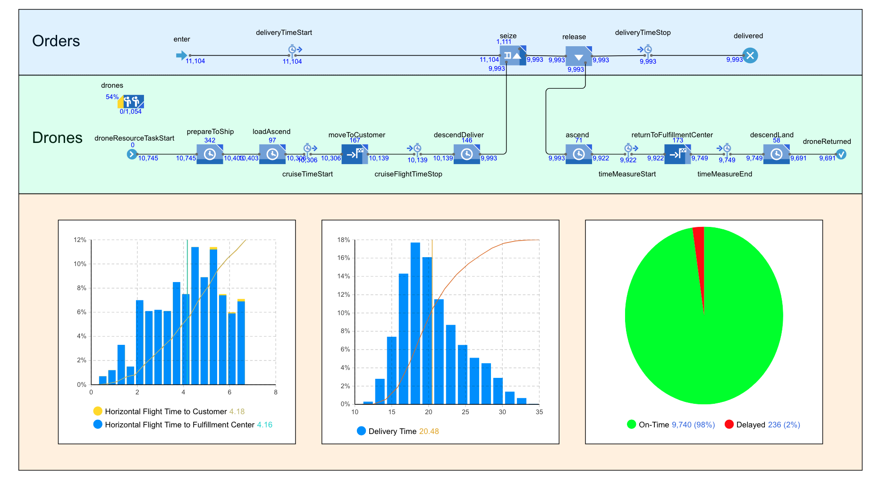880x484 pixels.
Task: Click the Drones lane title
Action: pos(57,138)
